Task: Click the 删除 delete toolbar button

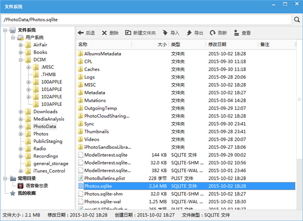Action: (110, 33)
